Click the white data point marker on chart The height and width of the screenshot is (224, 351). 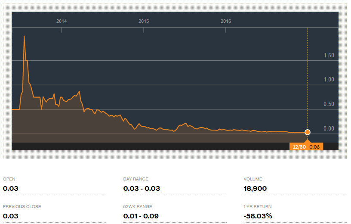(308, 132)
